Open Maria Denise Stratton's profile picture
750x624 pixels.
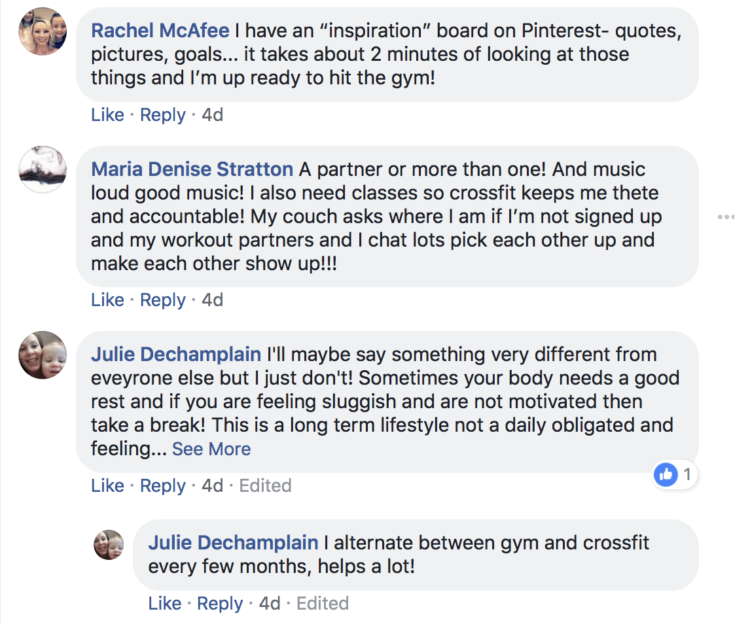[x=43, y=170]
